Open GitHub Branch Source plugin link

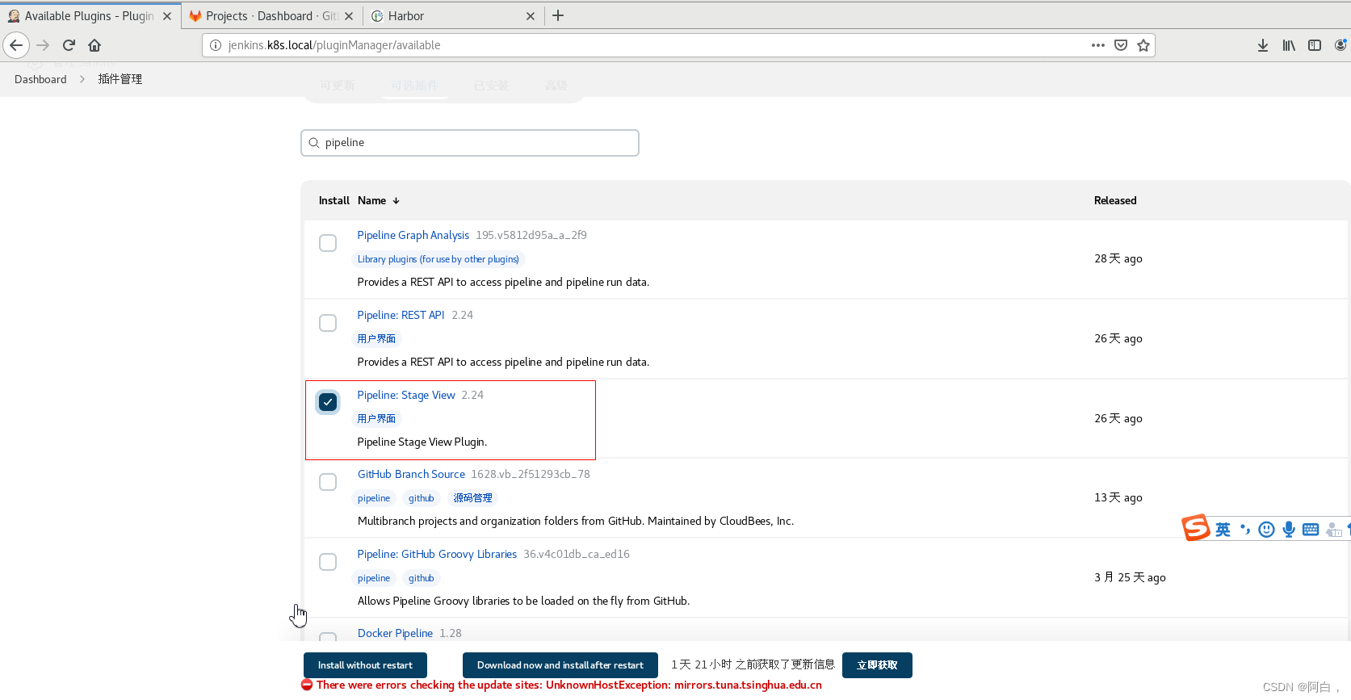pyautogui.click(x=411, y=474)
